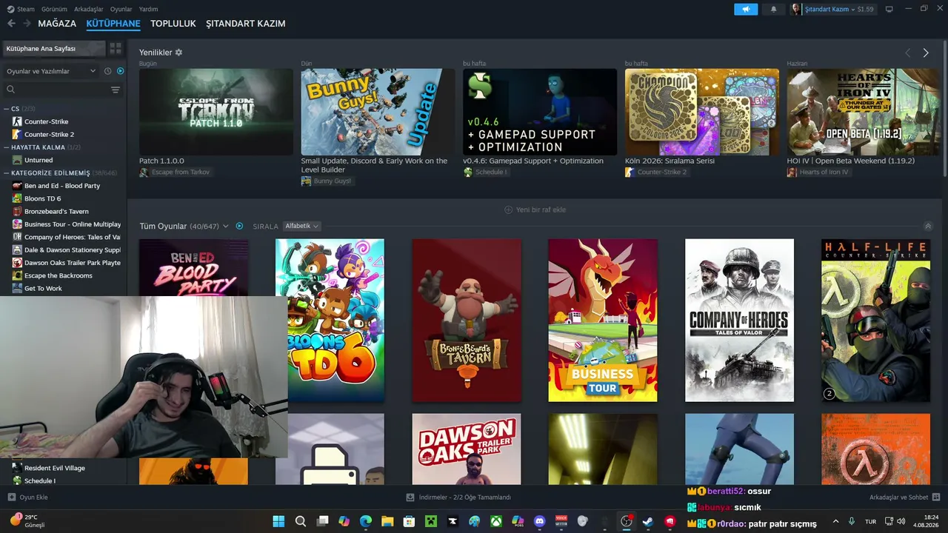Viewport: 948px width, 533px height.
Task: Open Company of Heroes game cover
Action: [x=739, y=320]
